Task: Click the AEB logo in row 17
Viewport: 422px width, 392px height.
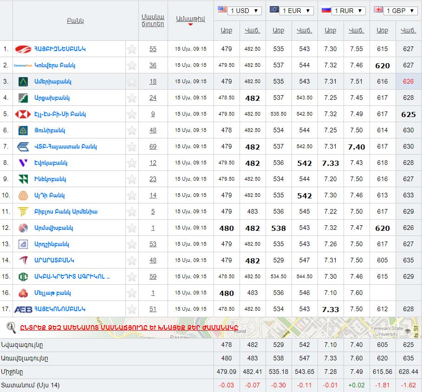Action: (23, 309)
